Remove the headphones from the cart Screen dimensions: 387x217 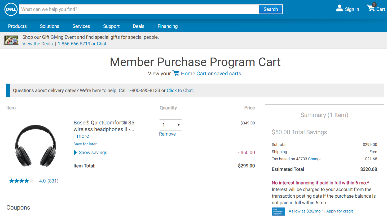tap(167, 134)
